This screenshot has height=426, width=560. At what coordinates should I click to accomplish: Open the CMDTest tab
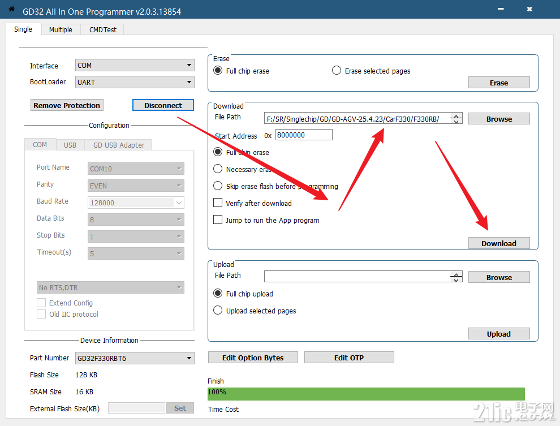[103, 29]
